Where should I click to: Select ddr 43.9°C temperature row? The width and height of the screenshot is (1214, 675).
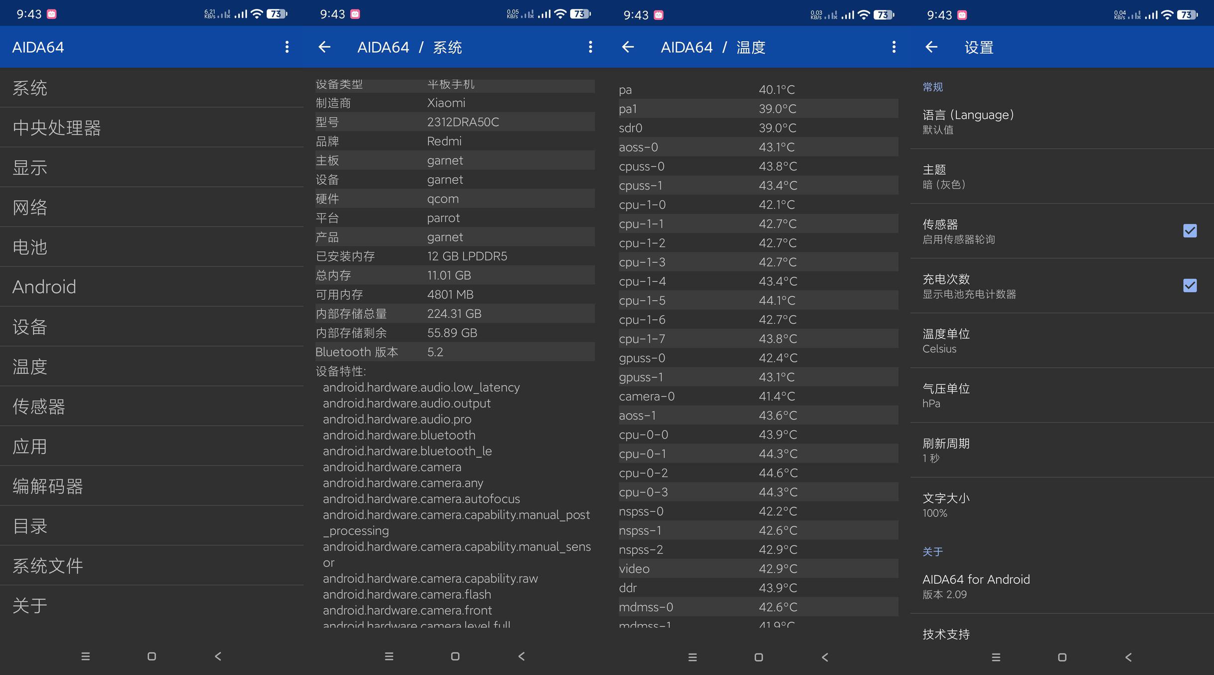tap(759, 588)
